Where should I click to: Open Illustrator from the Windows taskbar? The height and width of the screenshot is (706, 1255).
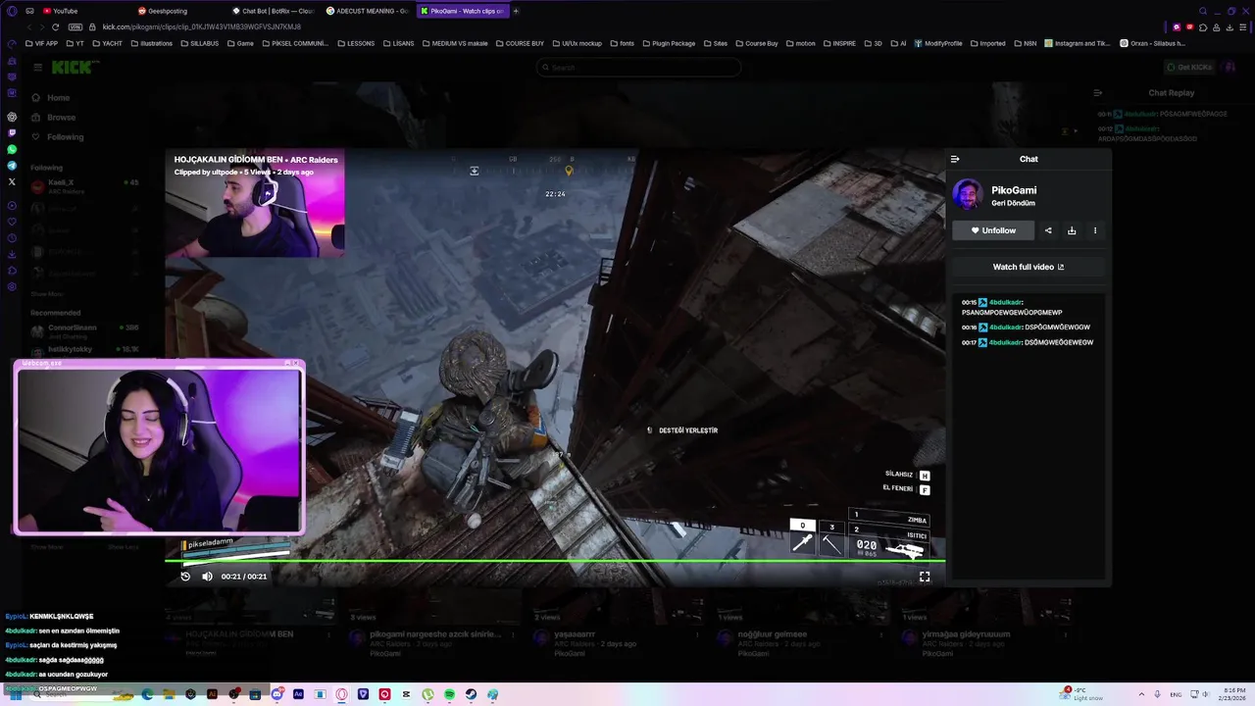point(212,694)
